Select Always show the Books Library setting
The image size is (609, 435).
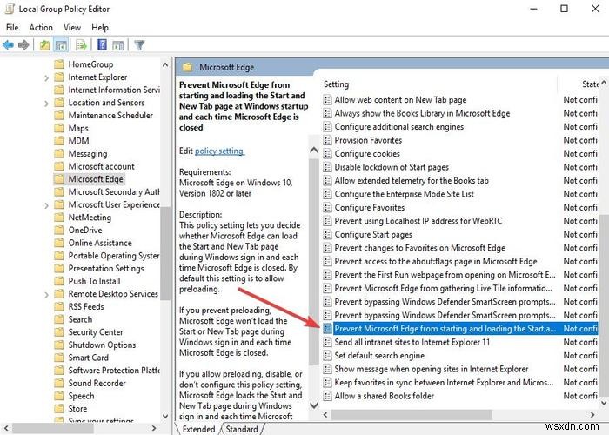click(422, 113)
